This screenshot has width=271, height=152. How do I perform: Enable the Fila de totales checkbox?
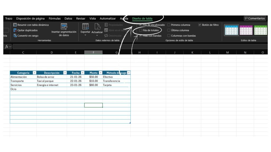(x=141, y=30)
